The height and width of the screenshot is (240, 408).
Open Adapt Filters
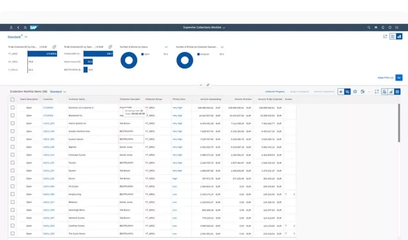click(x=385, y=78)
